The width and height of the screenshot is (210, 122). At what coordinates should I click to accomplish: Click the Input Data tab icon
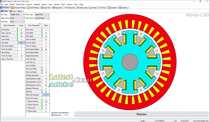(42, 8)
